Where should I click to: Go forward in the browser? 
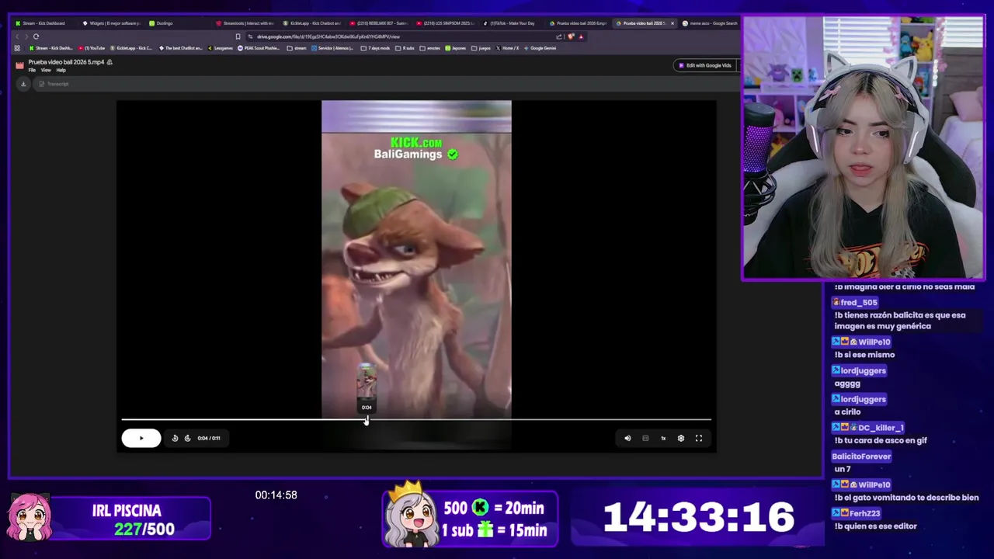[x=26, y=36]
